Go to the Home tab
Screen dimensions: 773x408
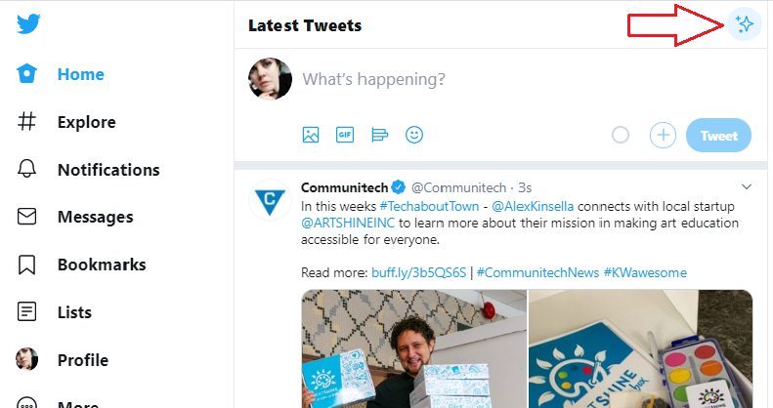(80, 74)
